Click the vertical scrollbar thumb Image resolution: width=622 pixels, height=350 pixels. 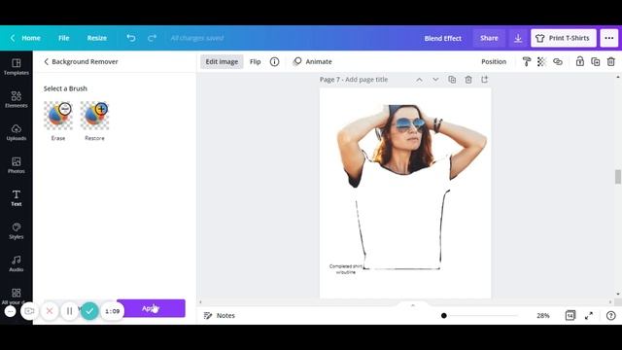pos(618,177)
